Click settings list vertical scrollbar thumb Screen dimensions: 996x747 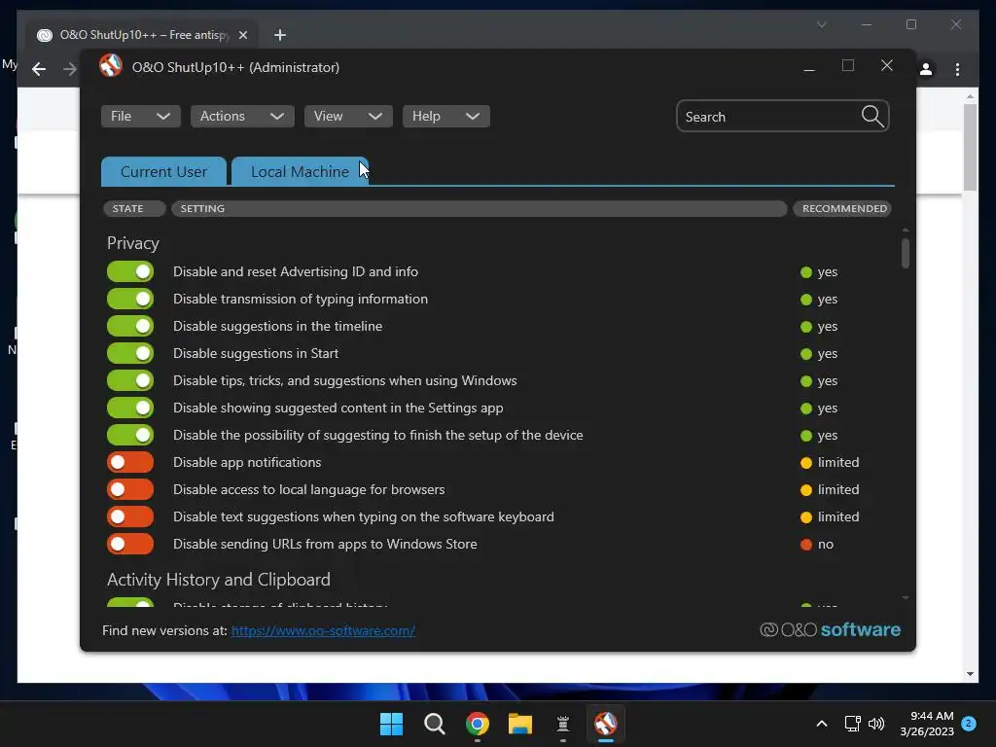(x=906, y=254)
